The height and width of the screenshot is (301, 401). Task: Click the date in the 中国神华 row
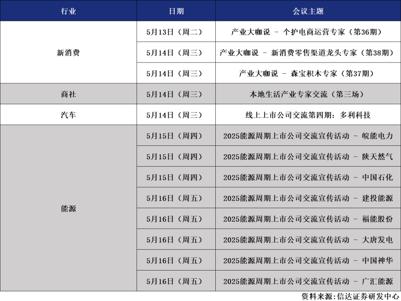coord(176,260)
